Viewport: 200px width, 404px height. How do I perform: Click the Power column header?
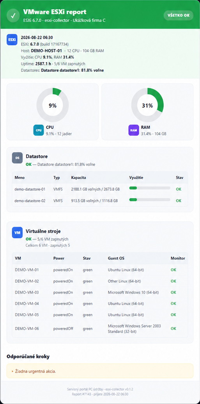click(x=59, y=258)
